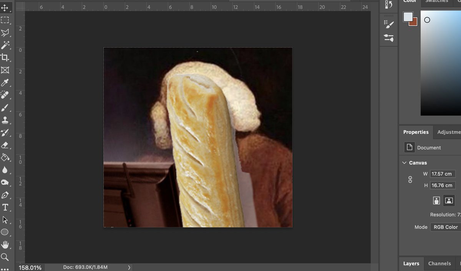Select the Frame tool
The image size is (461, 271).
pyautogui.click(x=5, y=70)
